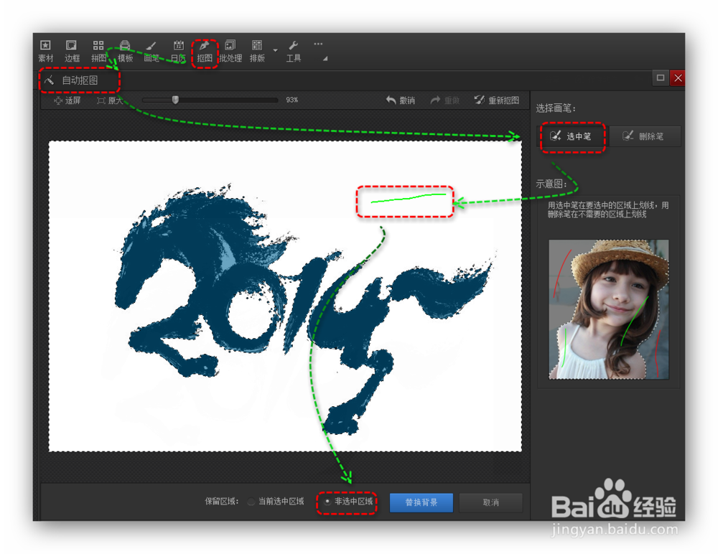Select the 删除笔 delete brush
The height and width of the screenshot is (554, 718).
644,136
